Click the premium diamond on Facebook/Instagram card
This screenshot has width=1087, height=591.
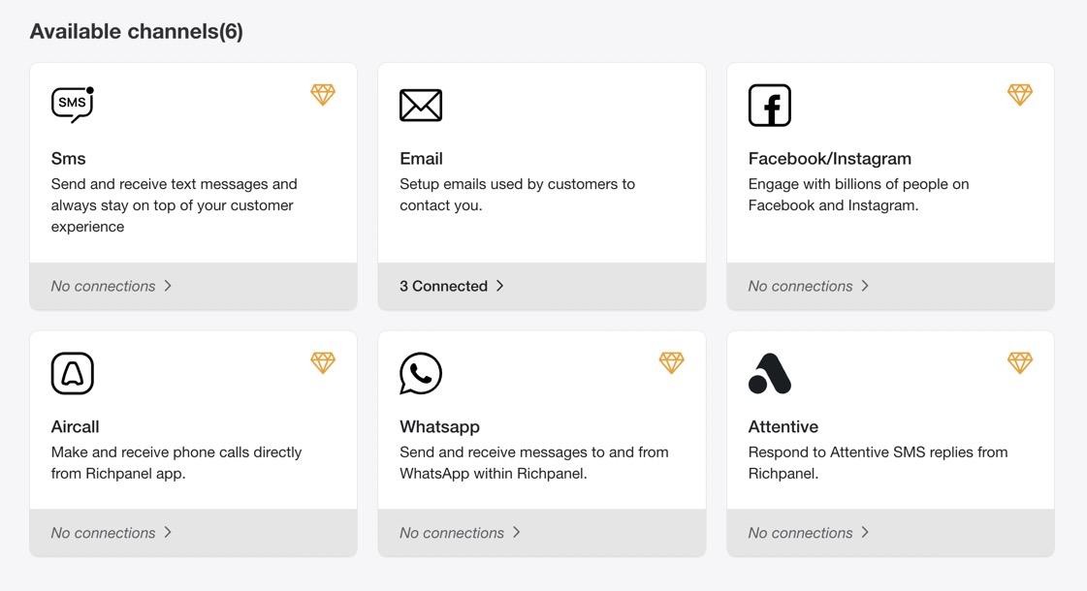1020,94
